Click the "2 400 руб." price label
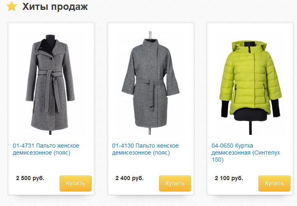The width and height of the screenshot is (297, 206). [129, 178]
